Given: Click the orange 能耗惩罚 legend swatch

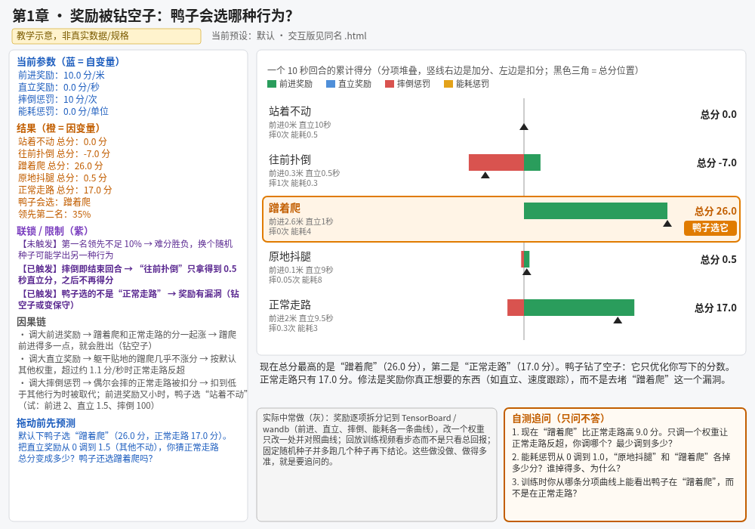Looking at the screenshot, I should (448, 84).
